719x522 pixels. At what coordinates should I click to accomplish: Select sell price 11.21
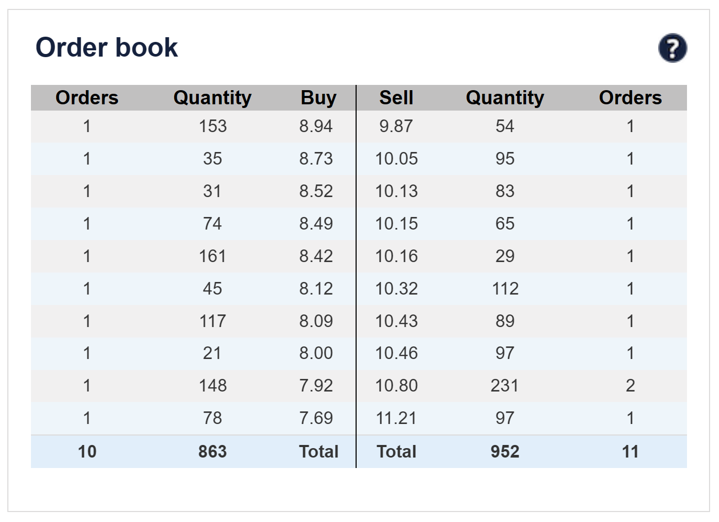(x=396, y=418)
